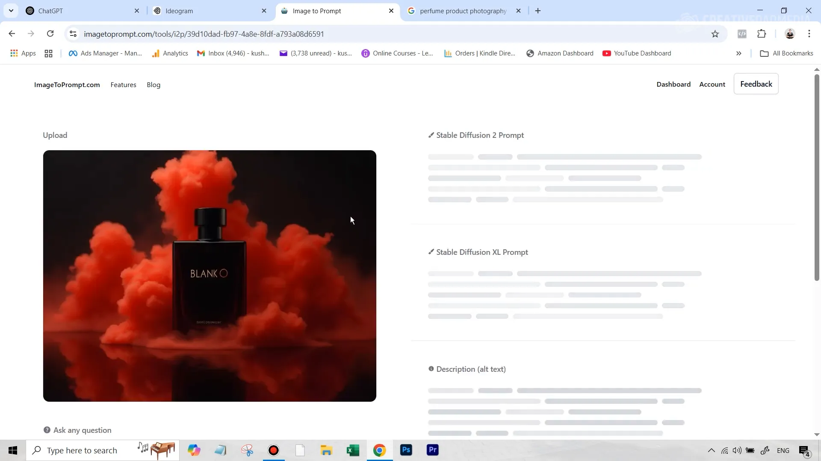Reload the current page
The image size is (821, 461).
pos(50,34)
